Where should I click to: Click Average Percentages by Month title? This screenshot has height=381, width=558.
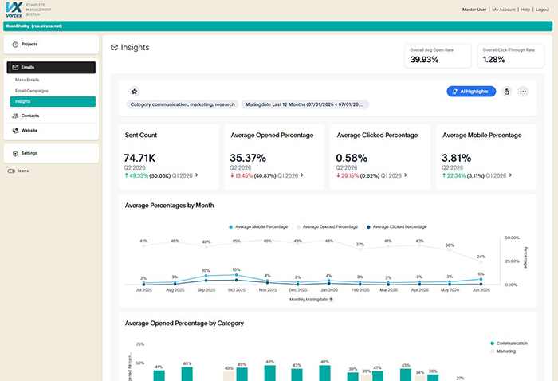(x=169, y=206)
